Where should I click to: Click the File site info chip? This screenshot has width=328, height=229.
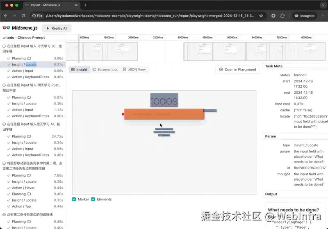[x=37, y=16]
